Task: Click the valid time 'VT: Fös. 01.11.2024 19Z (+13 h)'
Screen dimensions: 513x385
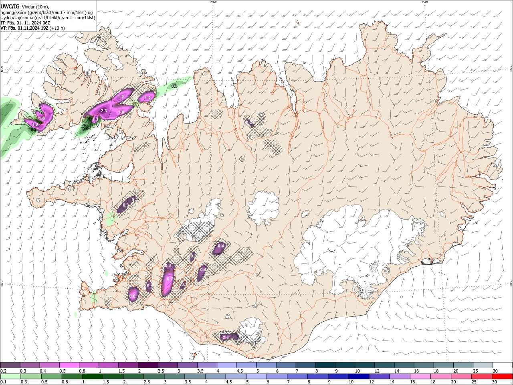Action: (33, 28)
